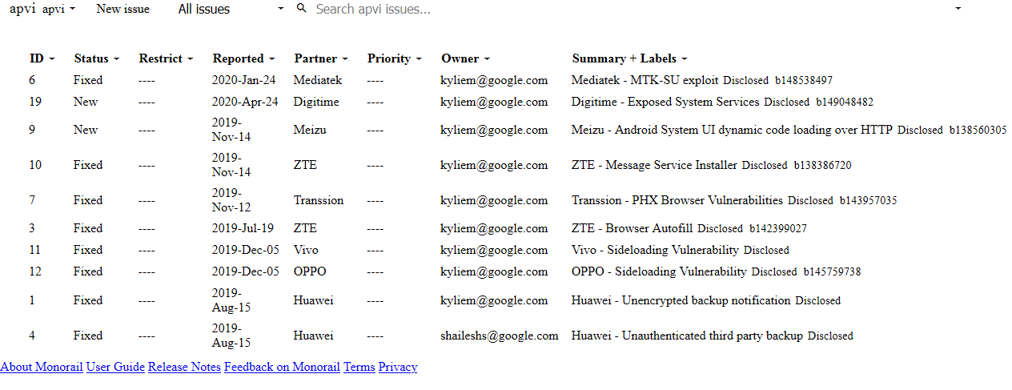This screenshot has width=1012, height=390.
Task: Click the search magnifier icon
Action: (301, 8)
